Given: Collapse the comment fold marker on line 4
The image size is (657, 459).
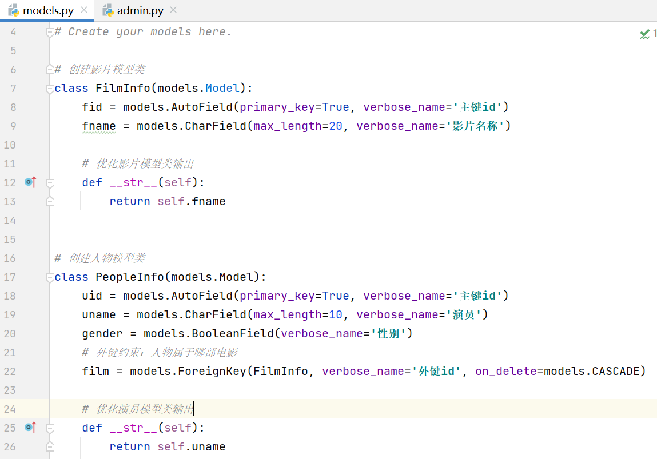Looking at the screenshot, I should pyautogui.click(x=50, y=32).
